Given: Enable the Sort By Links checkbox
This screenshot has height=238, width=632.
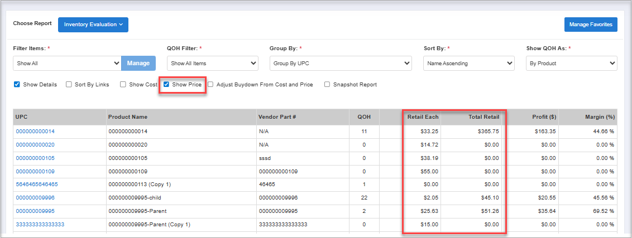Looking at the screenshot, I should [x=69, y=85].
